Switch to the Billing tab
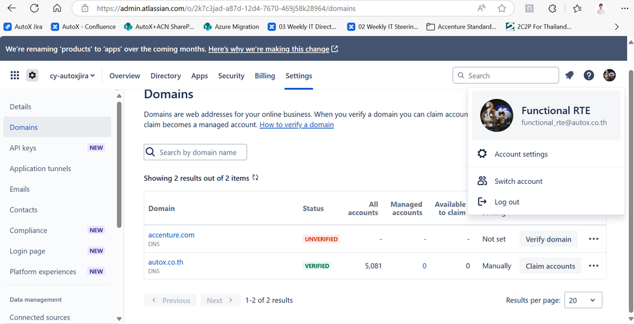 [265, 75]
